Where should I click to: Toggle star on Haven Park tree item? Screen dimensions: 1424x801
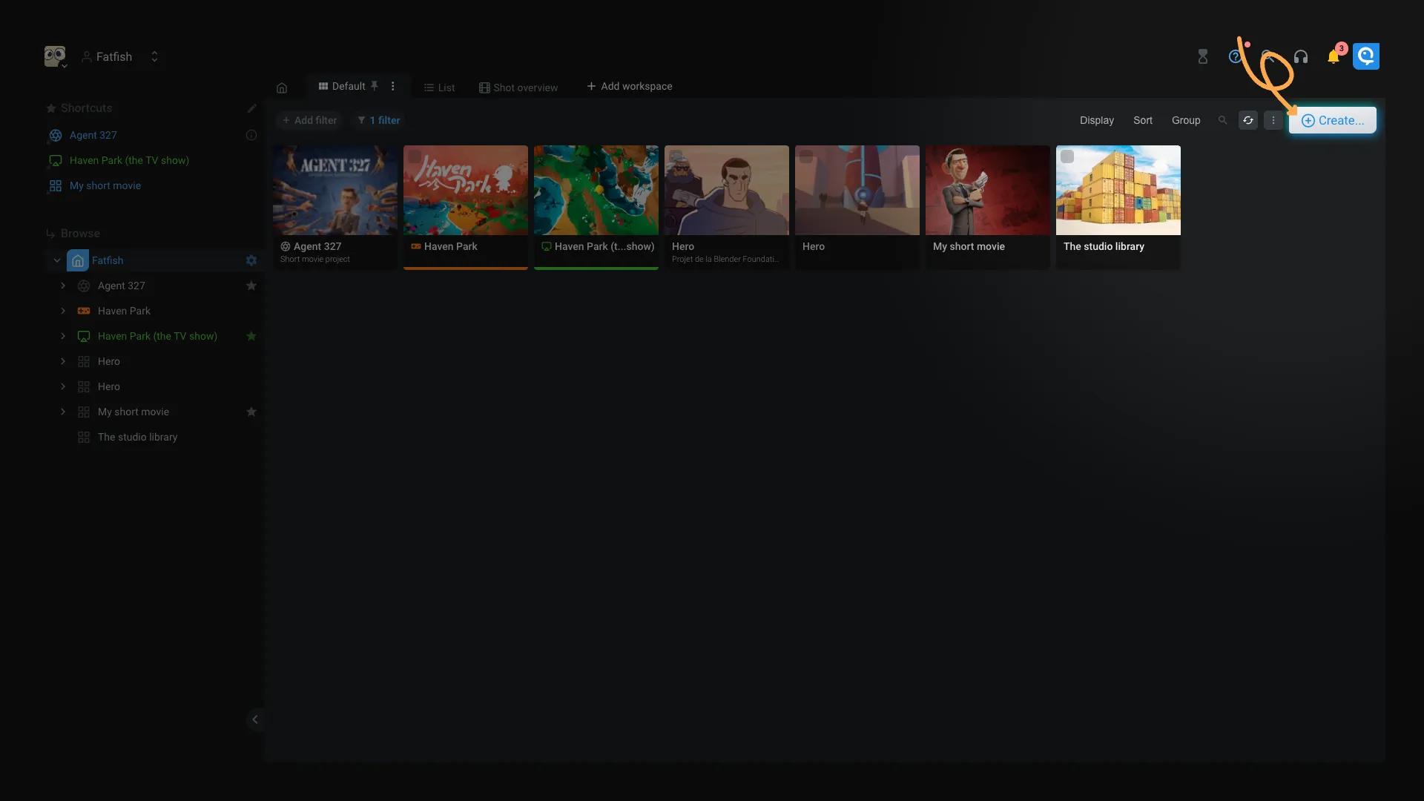point(251,336)
